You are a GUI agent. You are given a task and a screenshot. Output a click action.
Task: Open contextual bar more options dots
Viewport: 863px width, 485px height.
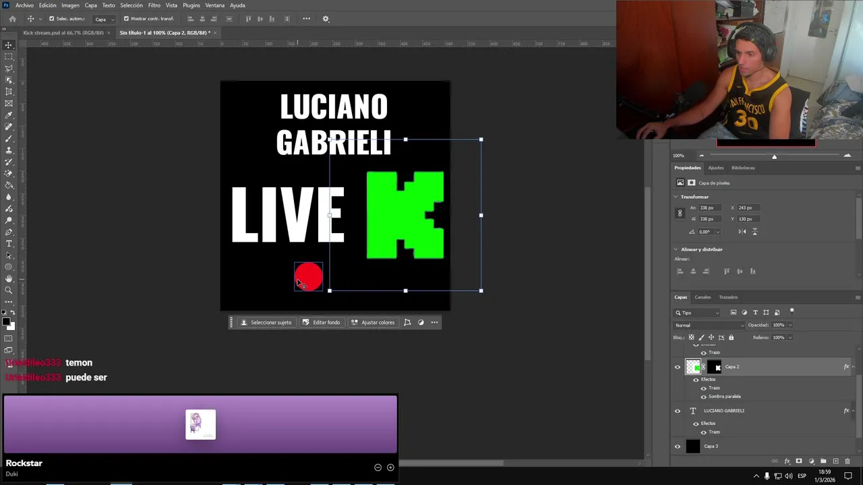[435, 323]
